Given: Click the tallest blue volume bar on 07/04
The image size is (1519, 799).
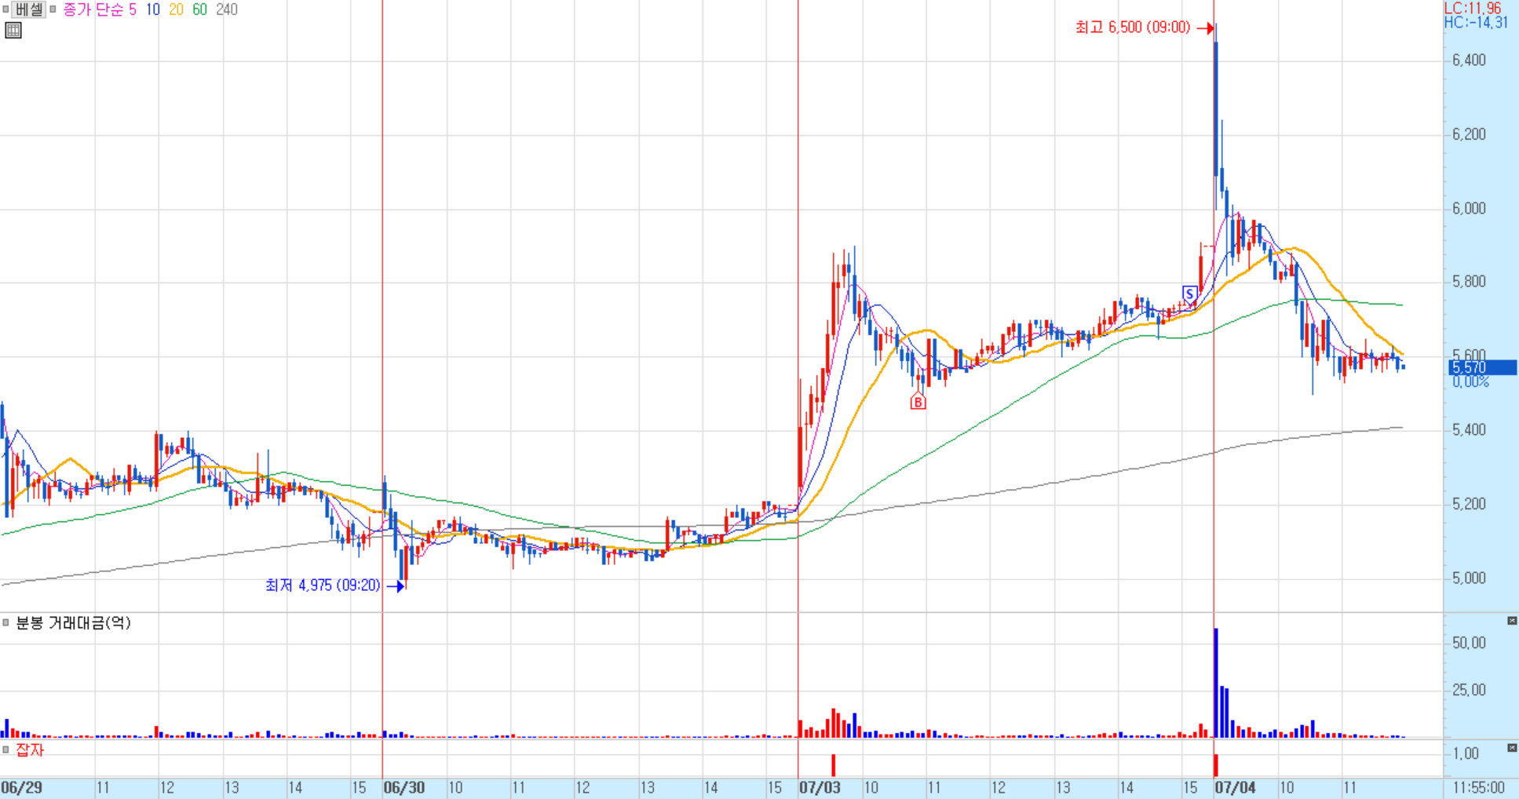Looking at the screenshot, I should pos(1216,683).
